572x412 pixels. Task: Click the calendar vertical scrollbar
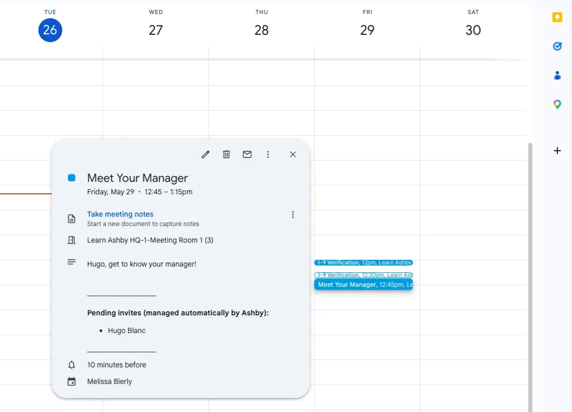530,277
